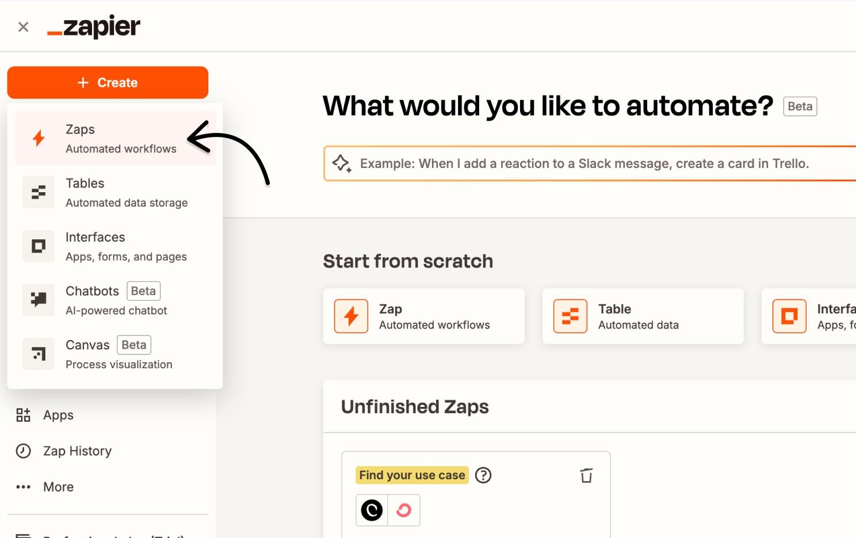Image resolution: width=856 pixels, height=538 pixels.
Task: Collapse the Create menu with the X
Action: [x=22, y=26]
